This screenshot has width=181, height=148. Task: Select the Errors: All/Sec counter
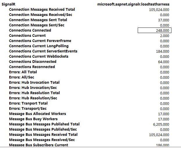tap(21, 77)
